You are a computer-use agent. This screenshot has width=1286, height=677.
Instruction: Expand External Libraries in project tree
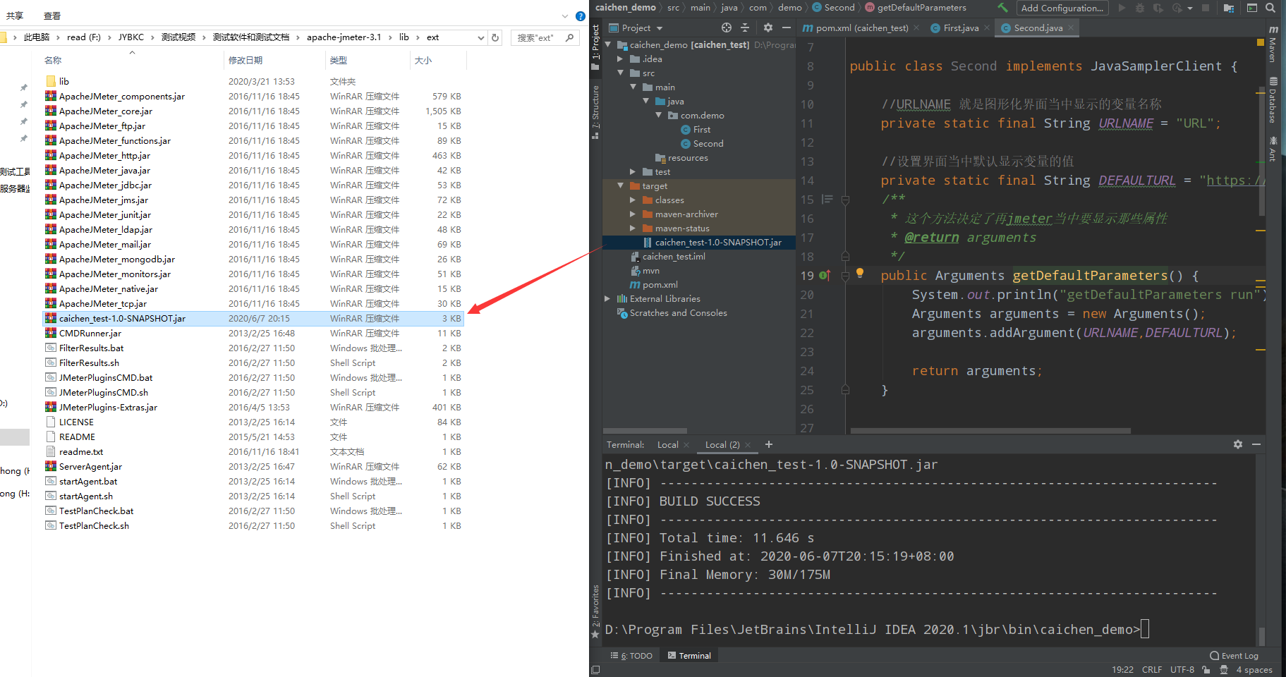[607, 298]
